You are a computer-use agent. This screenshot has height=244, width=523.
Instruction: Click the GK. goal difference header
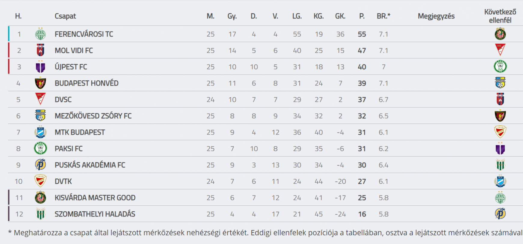340,16
